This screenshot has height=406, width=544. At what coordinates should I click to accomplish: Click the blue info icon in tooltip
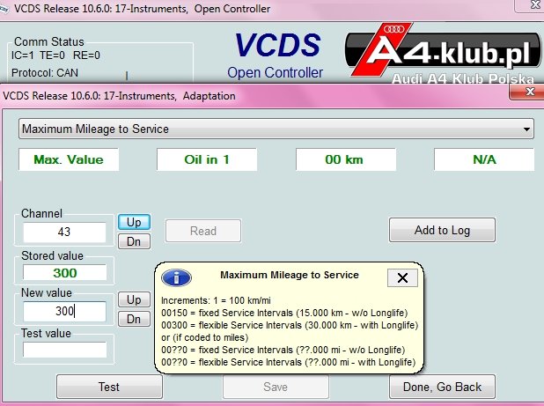click(176, 277)
